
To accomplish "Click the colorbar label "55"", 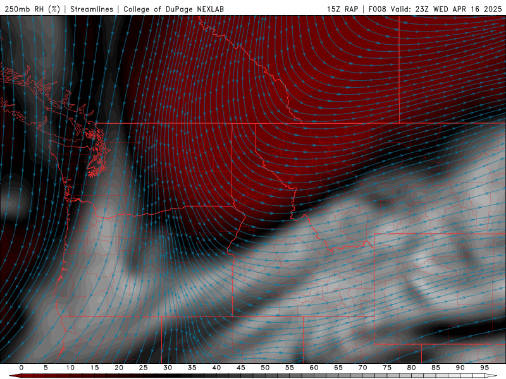I will 290,368.
